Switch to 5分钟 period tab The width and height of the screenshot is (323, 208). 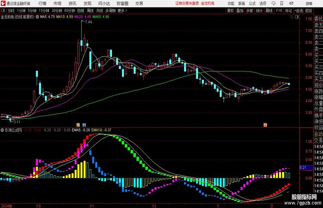tap(32, 11)
